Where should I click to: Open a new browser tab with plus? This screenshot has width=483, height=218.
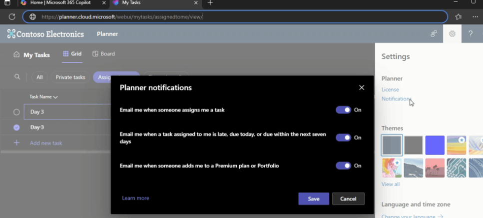tap(210, 3)
